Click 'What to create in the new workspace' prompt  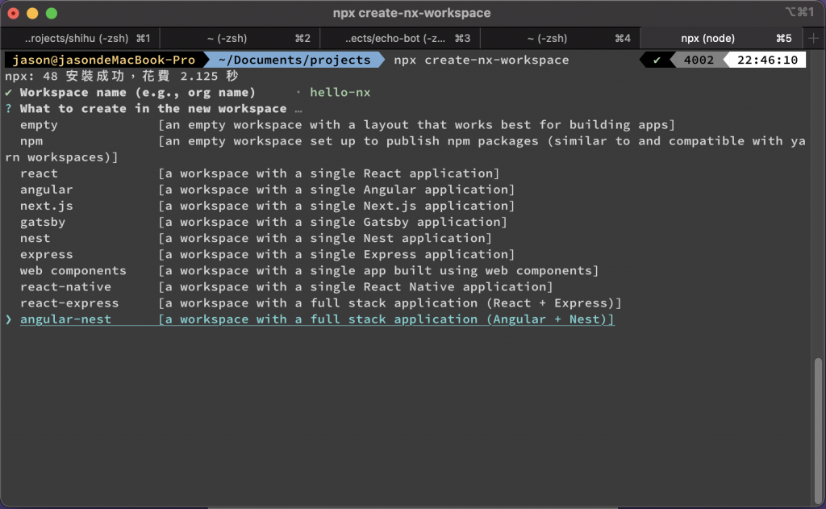pyautogui.click(x=153, y=109)
